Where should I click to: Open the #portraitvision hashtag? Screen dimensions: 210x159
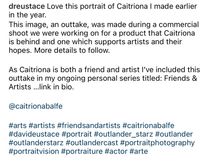tap(34, 152)
